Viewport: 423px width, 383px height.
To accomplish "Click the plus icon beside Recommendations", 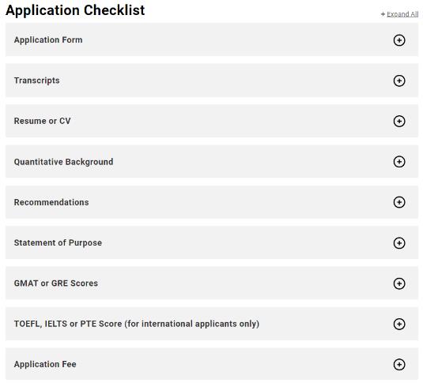I will tap(399, 202).
